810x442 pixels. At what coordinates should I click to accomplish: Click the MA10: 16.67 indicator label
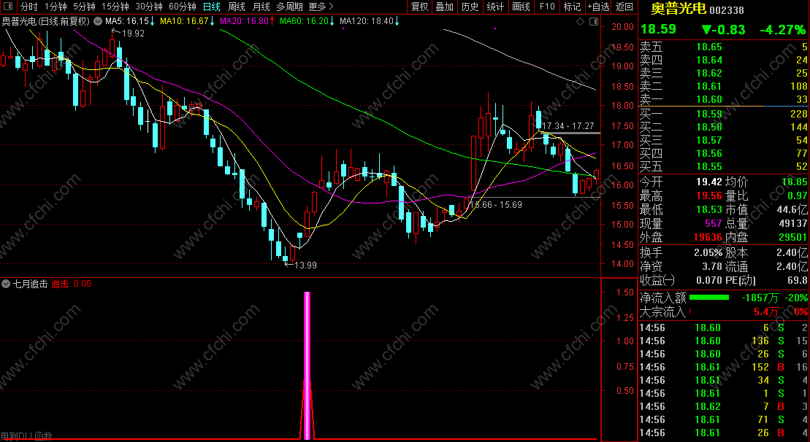pos(187,21)
